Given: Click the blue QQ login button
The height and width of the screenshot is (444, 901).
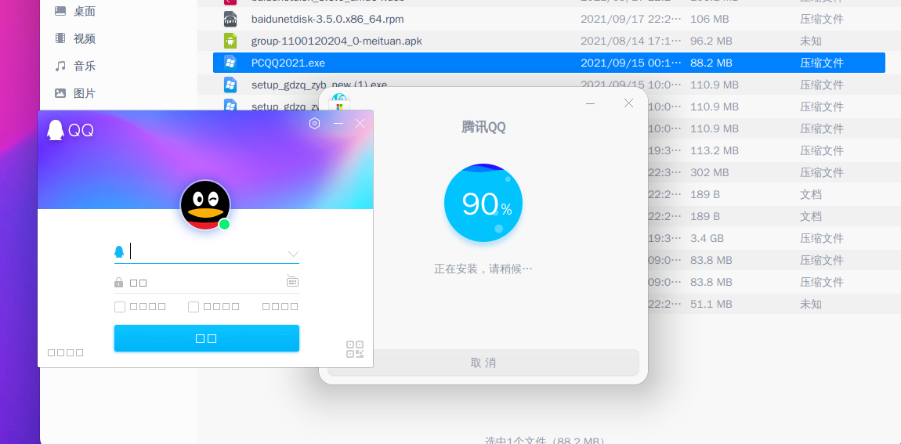Looking at the screenshot, I should [207, 338].
